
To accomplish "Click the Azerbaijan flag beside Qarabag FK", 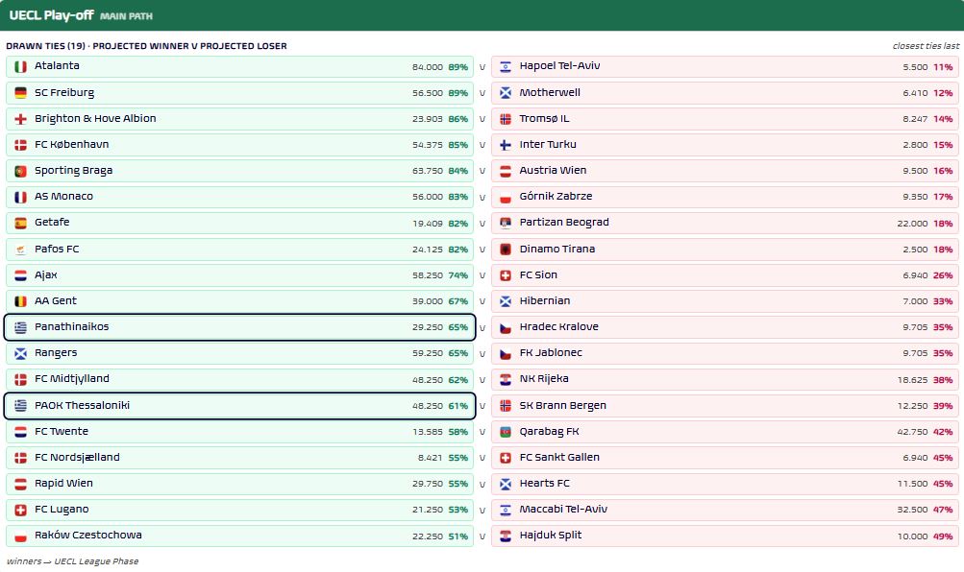I will 506,432.
